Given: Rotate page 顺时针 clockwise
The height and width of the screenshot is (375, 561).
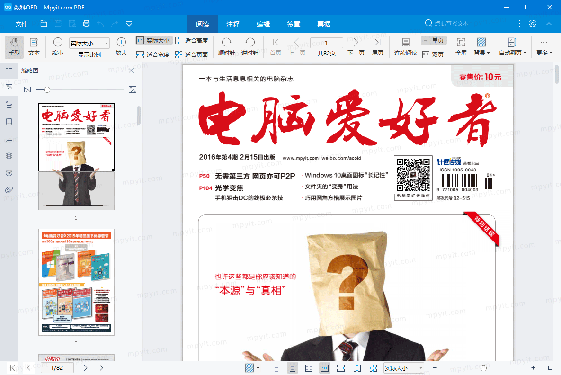Looking at the screenshot, I should [x=226, y=47].
